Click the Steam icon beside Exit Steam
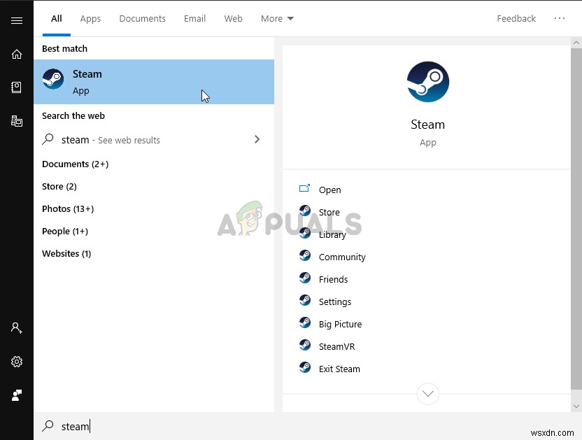Viewport: 582px width, 440px height. pyautogui.click(x=305, y=367)
